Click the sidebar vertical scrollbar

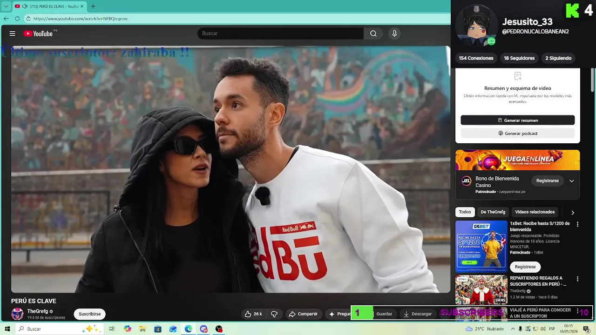[593, 79]
